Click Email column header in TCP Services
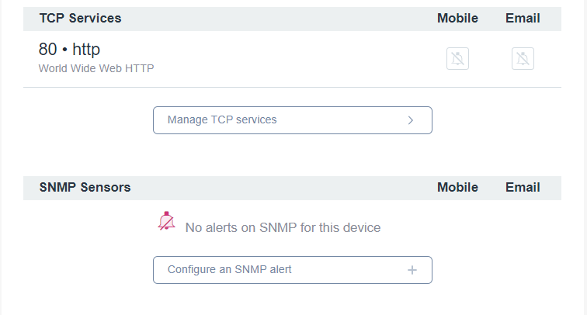 coord(523,18)
